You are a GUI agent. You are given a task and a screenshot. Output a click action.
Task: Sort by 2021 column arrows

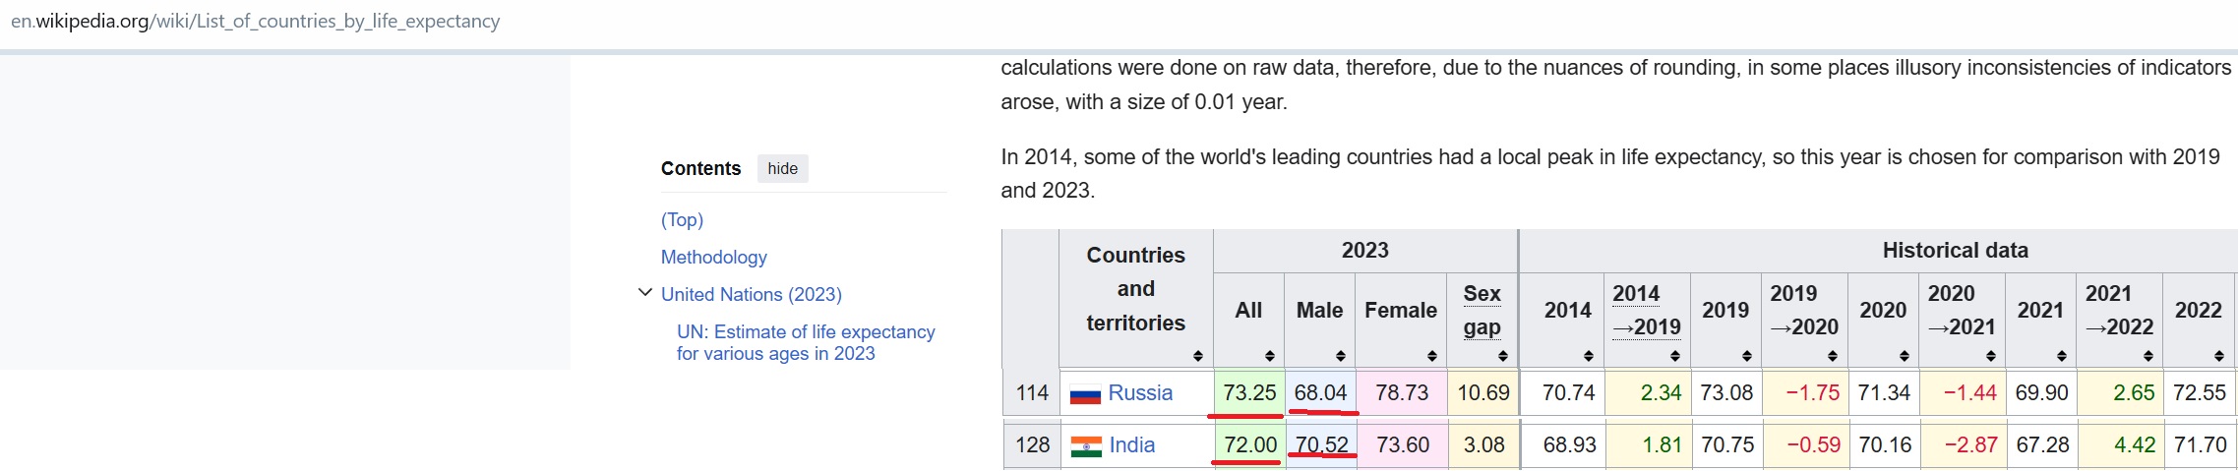[x=2062, y=356]
